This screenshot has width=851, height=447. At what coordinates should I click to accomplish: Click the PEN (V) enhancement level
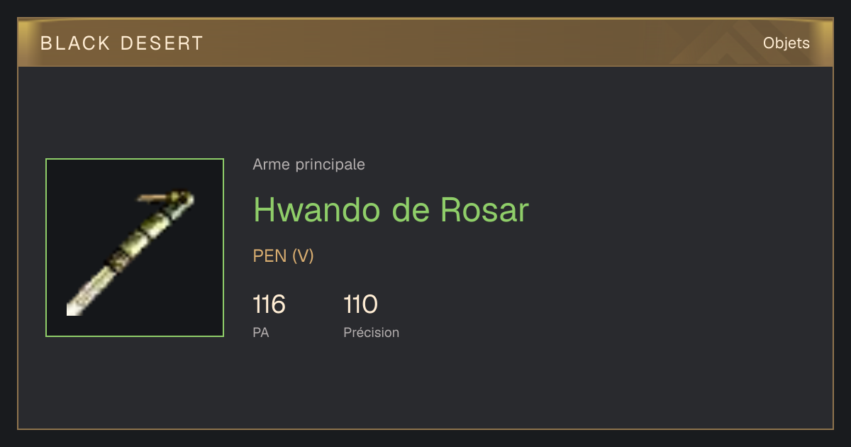click(283, 256)
